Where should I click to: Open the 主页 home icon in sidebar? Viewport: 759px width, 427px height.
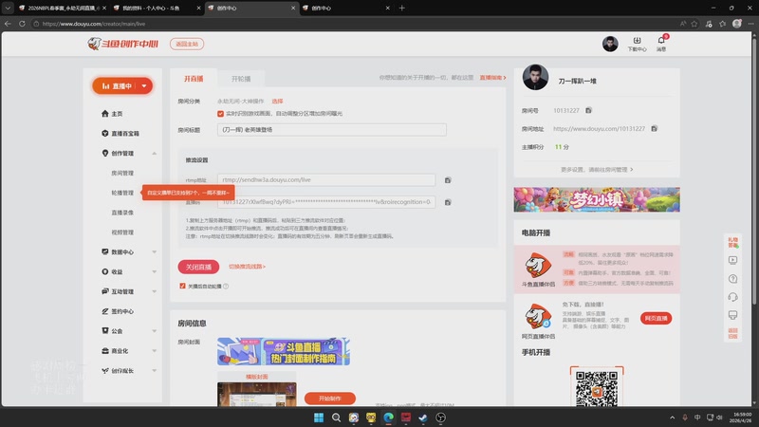pos(105,114)
